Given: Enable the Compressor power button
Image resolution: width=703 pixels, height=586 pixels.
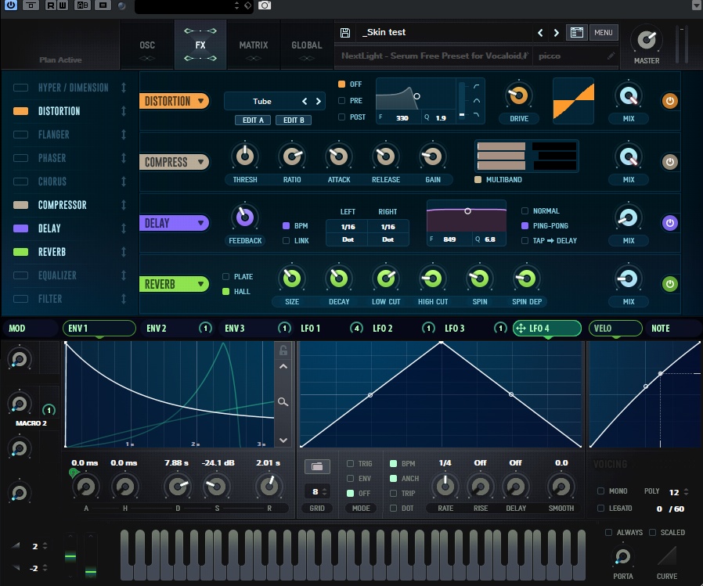Looking at the screenshot, I should click(x=669, y=162).
